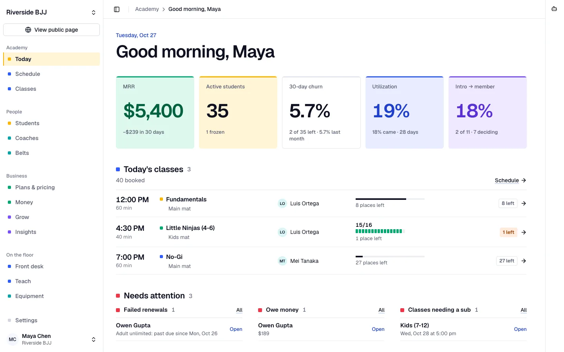564x352 pixels.
Task: Click the MC avatar for Maya Chen
Action: 13,339
